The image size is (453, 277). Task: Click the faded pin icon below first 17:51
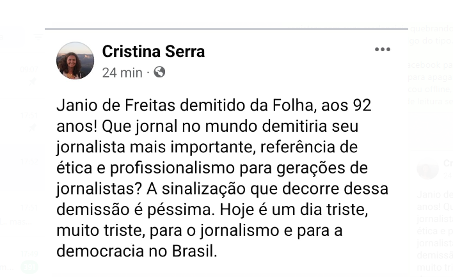click(x=33, y=127)
